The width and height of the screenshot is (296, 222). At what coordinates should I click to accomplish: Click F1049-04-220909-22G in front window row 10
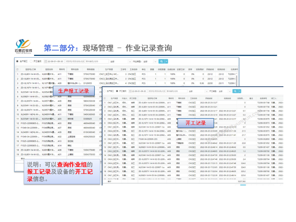[148, 139]
